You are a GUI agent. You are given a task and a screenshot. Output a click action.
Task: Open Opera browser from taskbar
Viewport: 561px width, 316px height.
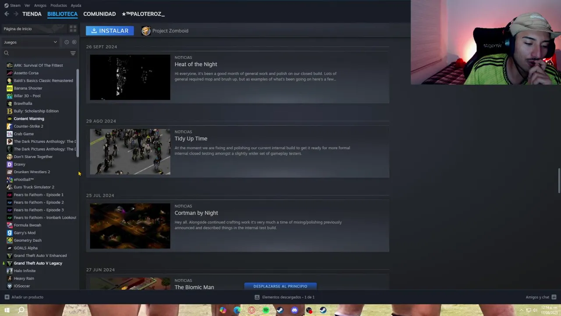(x=252, y=310)
